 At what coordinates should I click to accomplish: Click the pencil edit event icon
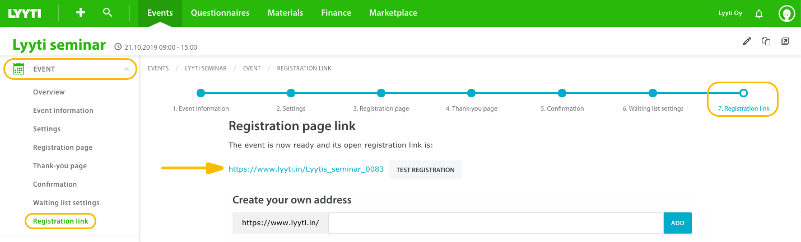pos(747,41)
